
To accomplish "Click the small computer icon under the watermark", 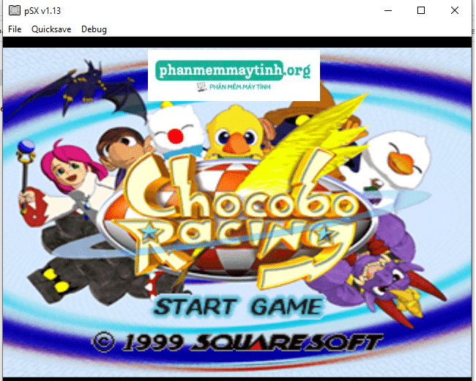I will [x=201, y=87].
